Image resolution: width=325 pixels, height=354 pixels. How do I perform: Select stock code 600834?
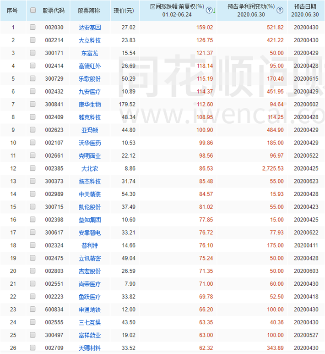coord(54,310)
